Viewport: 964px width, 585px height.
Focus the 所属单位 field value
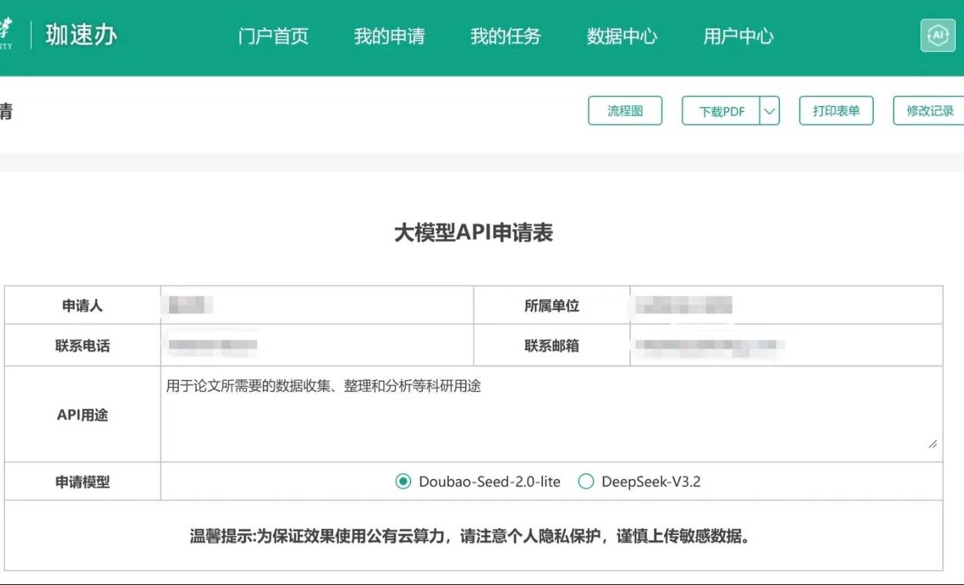point(785,305)
